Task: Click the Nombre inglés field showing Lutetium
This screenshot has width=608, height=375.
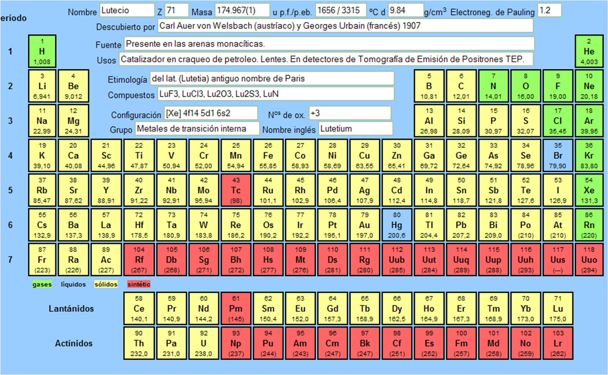Action: [355, 129]
